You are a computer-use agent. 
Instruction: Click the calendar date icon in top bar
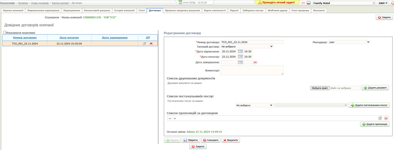(x=180, y=3)
